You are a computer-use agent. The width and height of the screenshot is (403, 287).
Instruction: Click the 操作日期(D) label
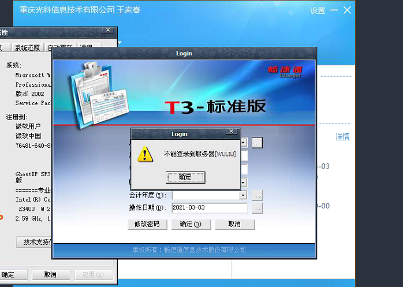148,208
